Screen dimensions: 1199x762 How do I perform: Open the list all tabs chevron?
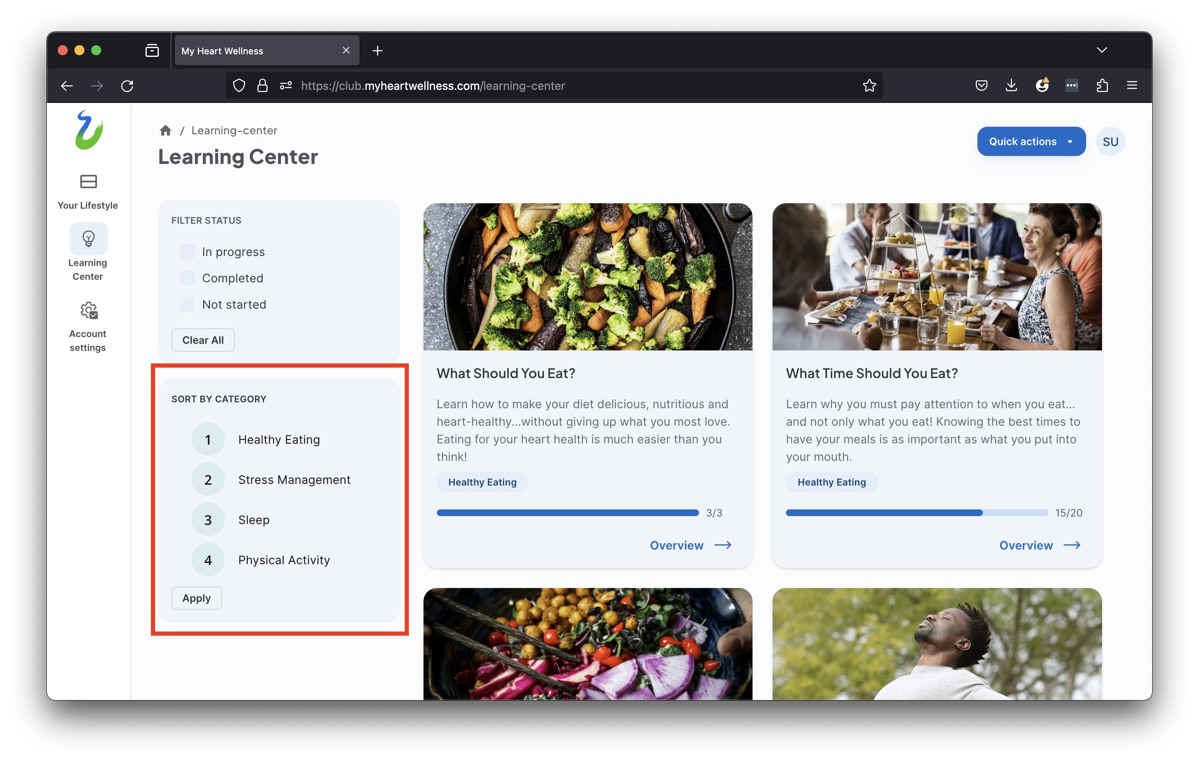1102,50
